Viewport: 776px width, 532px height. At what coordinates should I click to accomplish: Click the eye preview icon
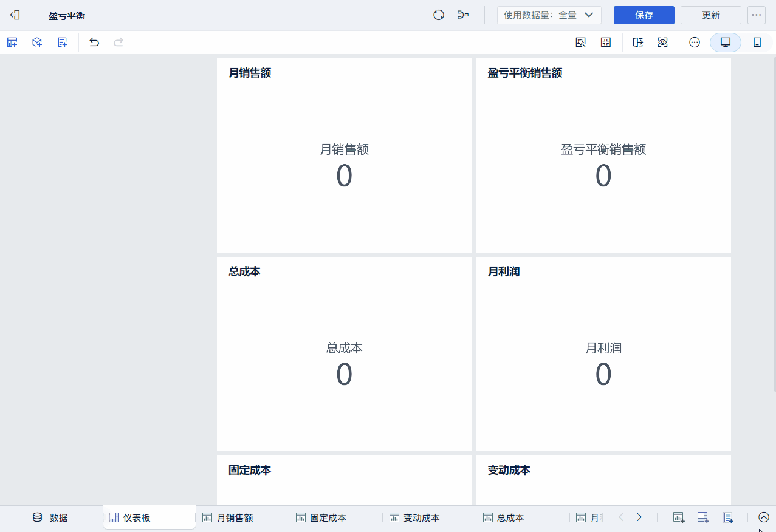(x=662, y=43)
